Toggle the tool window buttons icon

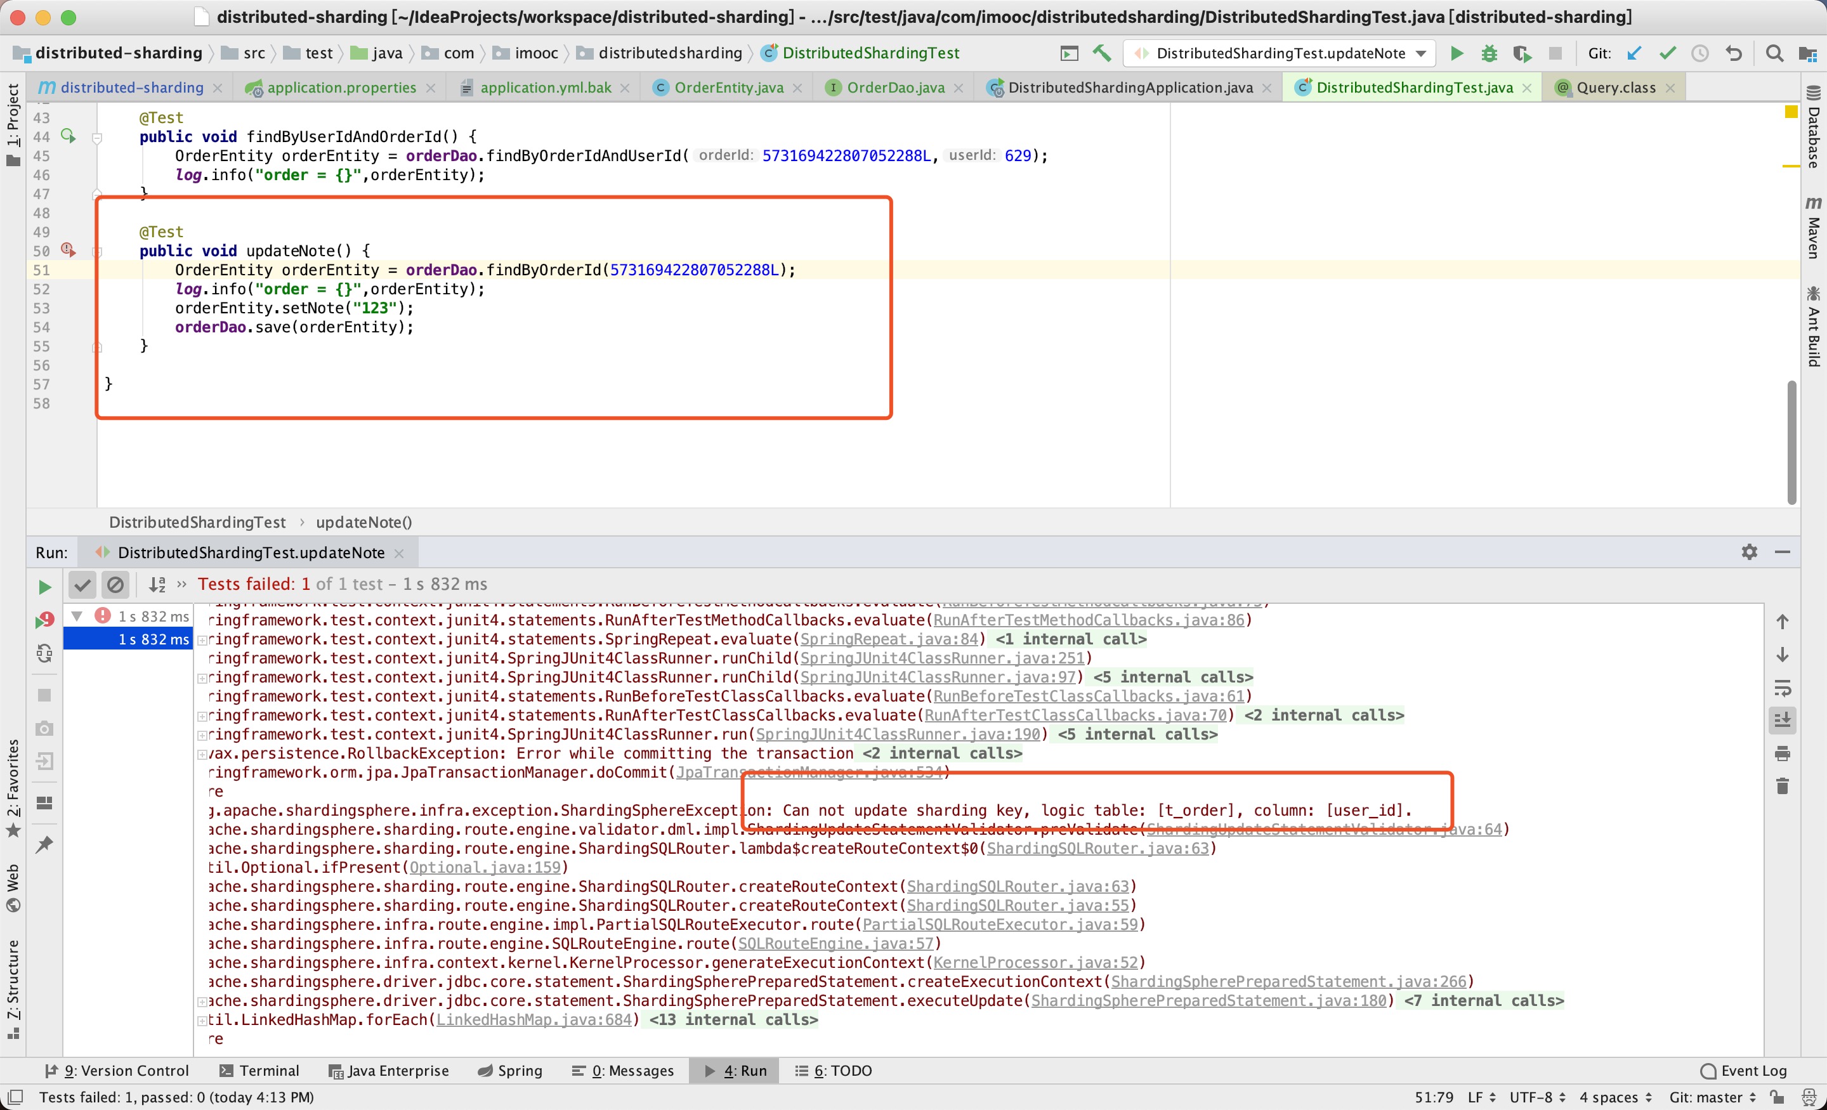15,1097
